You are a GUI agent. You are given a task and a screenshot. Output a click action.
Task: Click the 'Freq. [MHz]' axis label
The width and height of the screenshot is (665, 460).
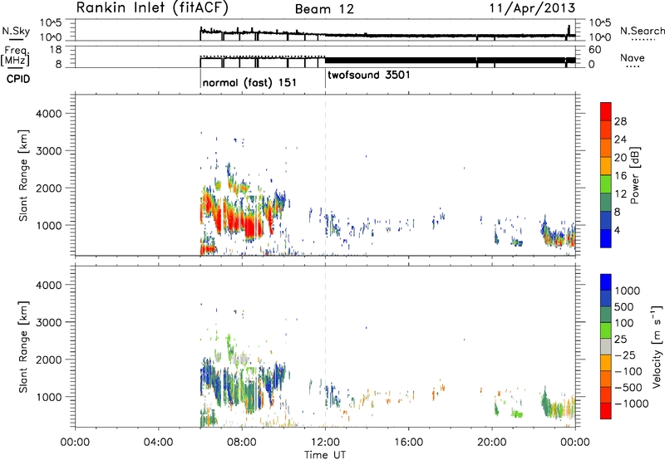click(x=16, y=56)
